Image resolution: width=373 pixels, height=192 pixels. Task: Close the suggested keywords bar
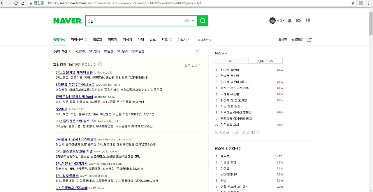pyautogui.click(x=198, y=51)
